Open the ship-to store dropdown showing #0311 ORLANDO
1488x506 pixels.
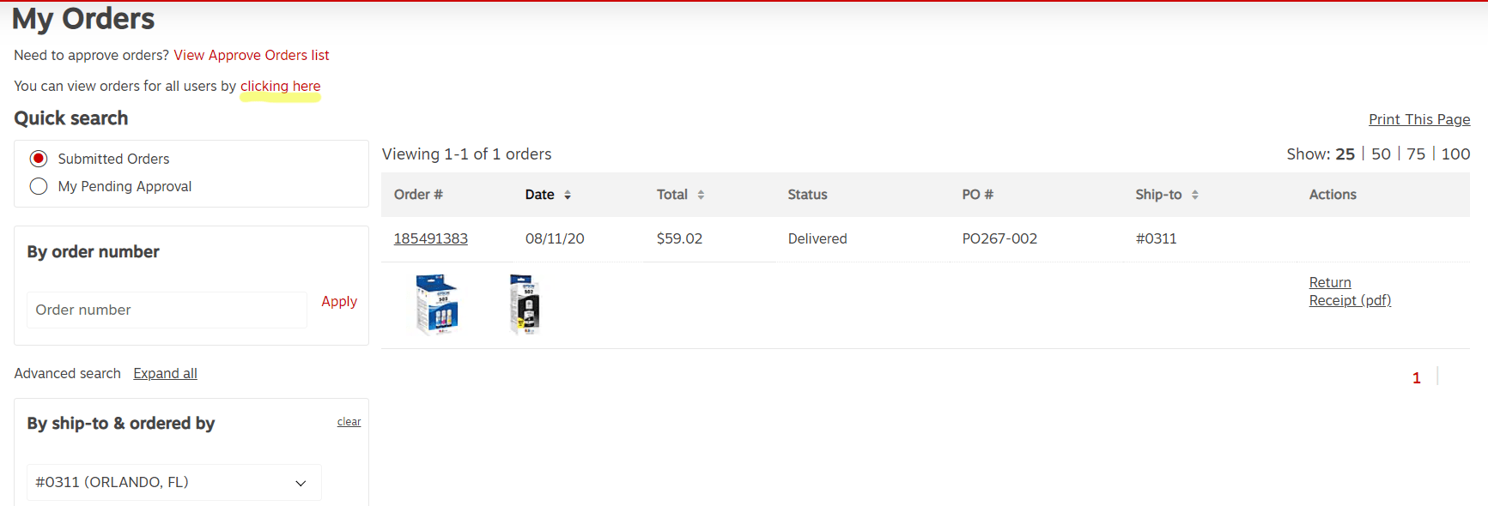point(173,482)
